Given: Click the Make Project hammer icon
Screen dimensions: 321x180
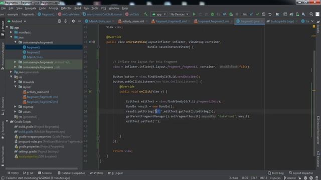Looking at the screenshot, I should [x=146, y=14].
